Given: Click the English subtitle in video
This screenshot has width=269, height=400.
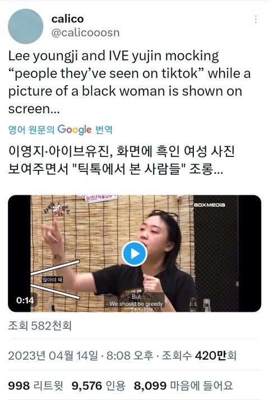Looking at the screenshot, I should tap(134, 300).
